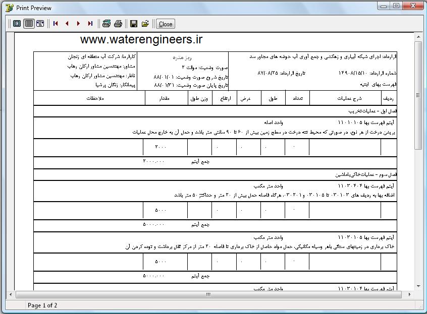Open the printer setup icon
The height and width of the screenshot is (314, 427).
[x=106, y=24]
